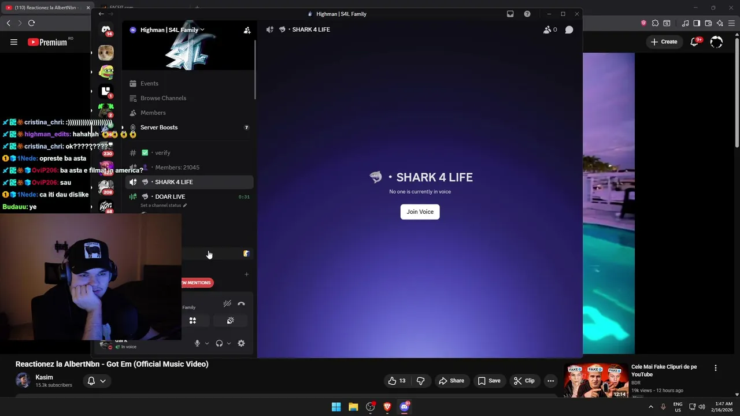Open Windows Start menu

pos(336,407)
